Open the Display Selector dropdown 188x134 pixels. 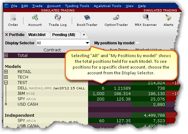coord(87,43)
